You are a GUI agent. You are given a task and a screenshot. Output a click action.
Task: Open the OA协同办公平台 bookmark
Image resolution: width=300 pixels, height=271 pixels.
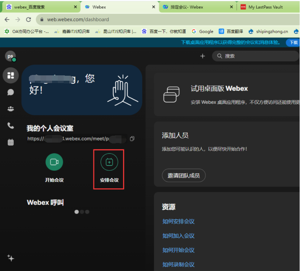(27, 32)
